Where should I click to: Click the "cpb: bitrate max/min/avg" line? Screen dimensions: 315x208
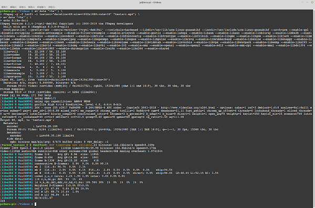(59, 142)
